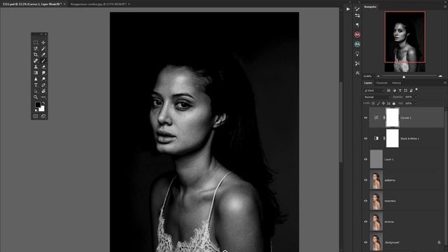This screenshot has height=252, width=448.
Task: Select the Type tool
Action: 36,85
